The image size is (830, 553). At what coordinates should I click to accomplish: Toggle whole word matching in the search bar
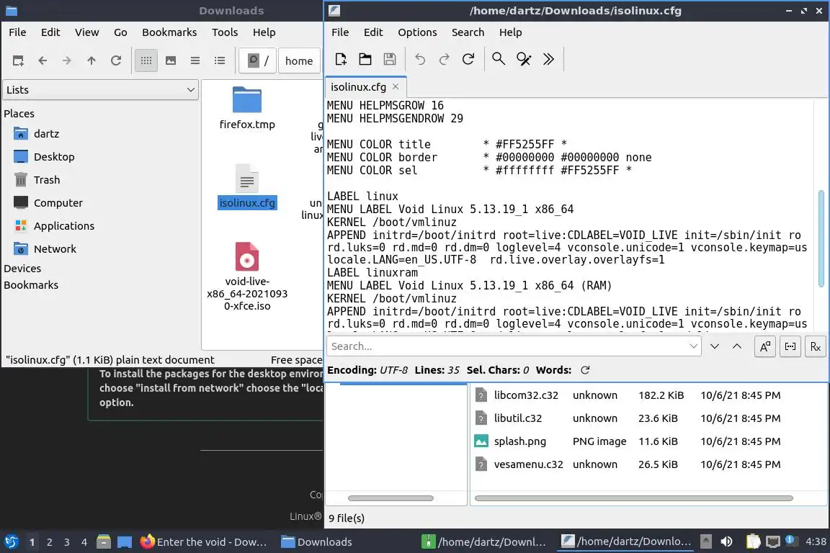[790, 346]
